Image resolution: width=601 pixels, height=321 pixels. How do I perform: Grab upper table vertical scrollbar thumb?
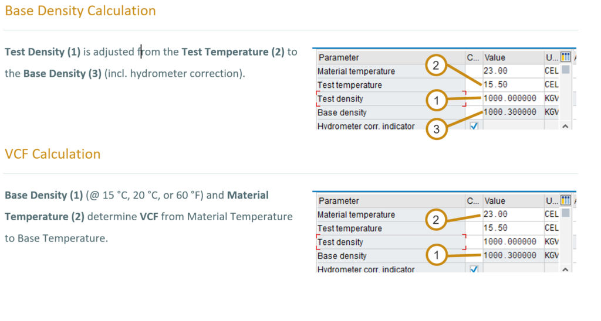click(x=566, y=70)
